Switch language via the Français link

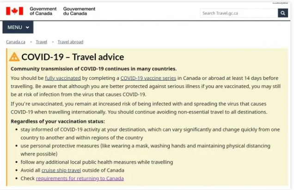tap(280, 2)
